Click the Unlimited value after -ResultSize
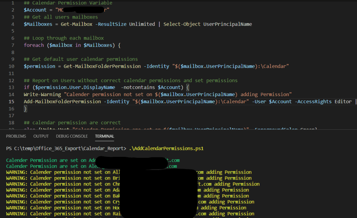This screenshot has width=357, height=218. point(142,24)
